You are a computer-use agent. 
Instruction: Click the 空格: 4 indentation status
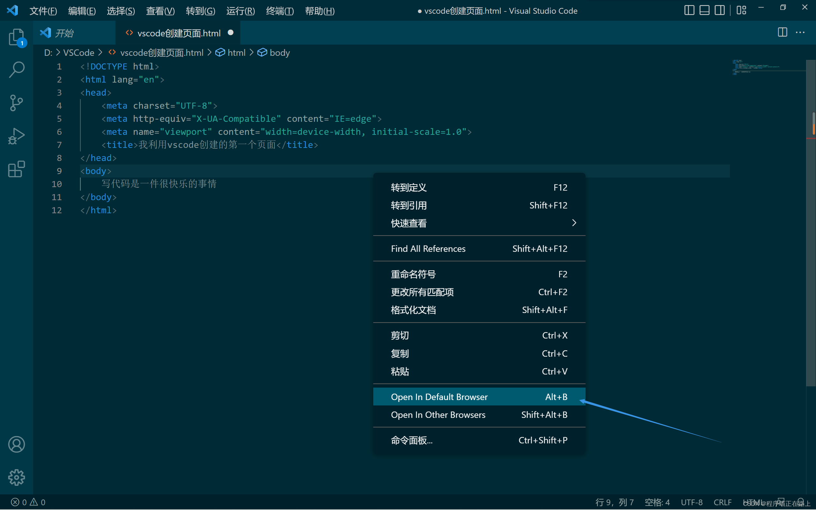[x=657, y=502]
